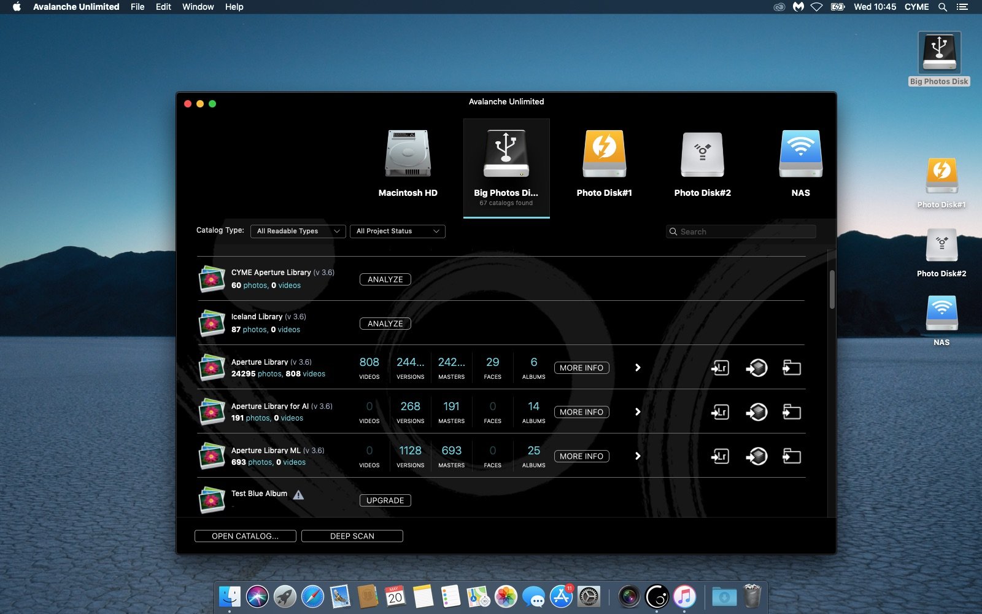
Task: Click the OPEN CATALOG... button
Action: tap(245, 536)
